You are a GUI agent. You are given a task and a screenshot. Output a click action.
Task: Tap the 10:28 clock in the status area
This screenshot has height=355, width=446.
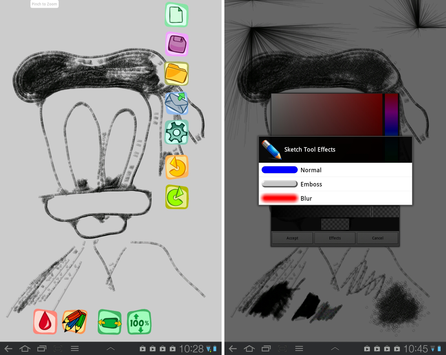point(191,349)
